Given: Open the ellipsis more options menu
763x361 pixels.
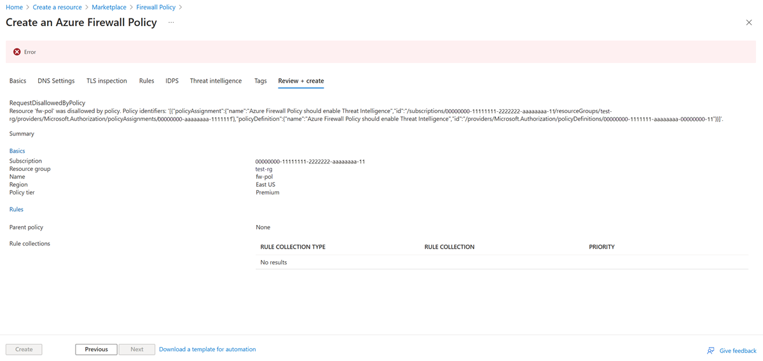Looking at the screenshot, I should point(171,22).
